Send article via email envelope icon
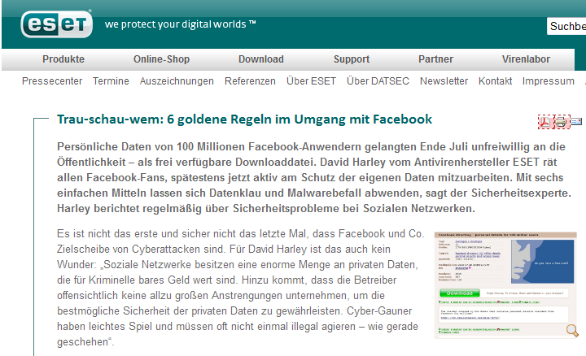This screenshot has width=586, height=356. [576, 122]
